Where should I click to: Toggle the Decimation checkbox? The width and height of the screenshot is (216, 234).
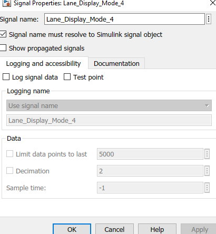[x=9, y=170]
